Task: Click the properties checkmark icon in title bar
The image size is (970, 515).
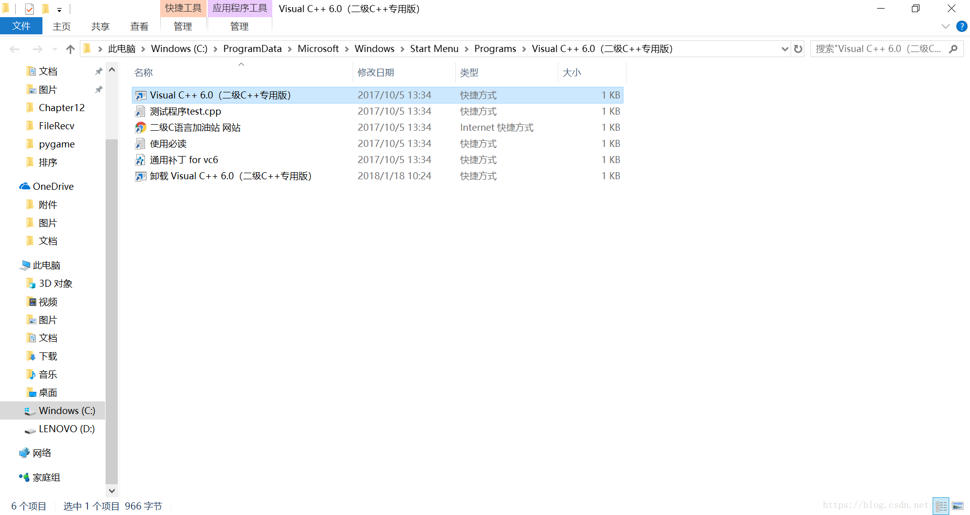Action: [x=29, y=9]
